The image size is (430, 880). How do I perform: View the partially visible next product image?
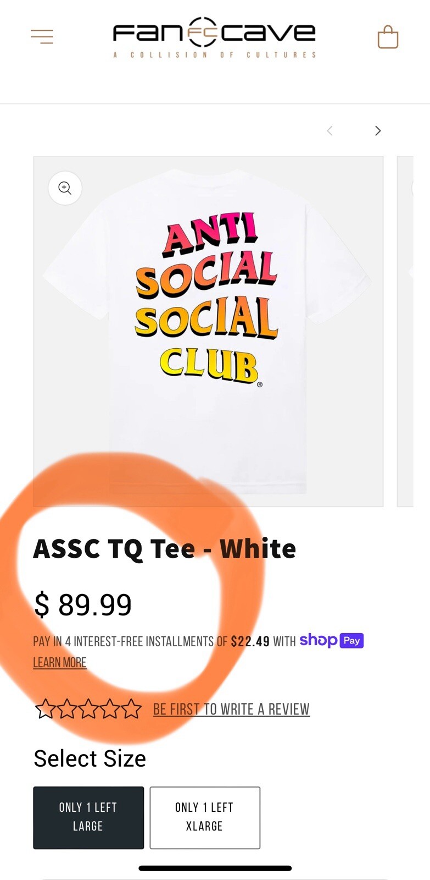(x=405, y=332)
